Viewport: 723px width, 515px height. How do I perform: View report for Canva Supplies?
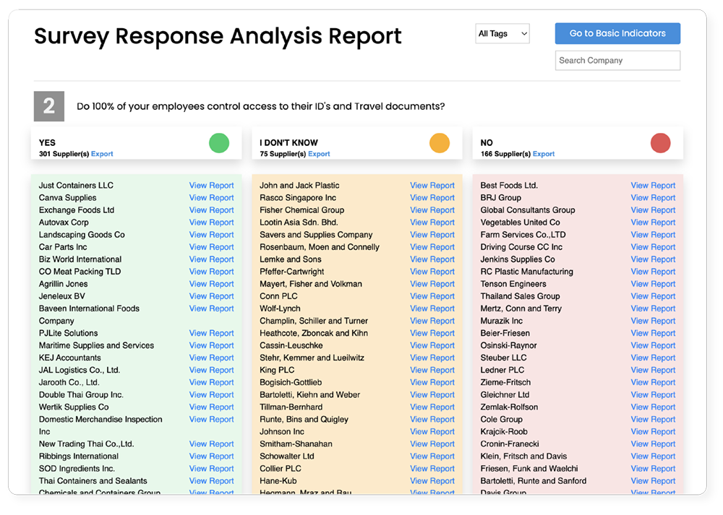pyautogui.click(x=212, y=198)
